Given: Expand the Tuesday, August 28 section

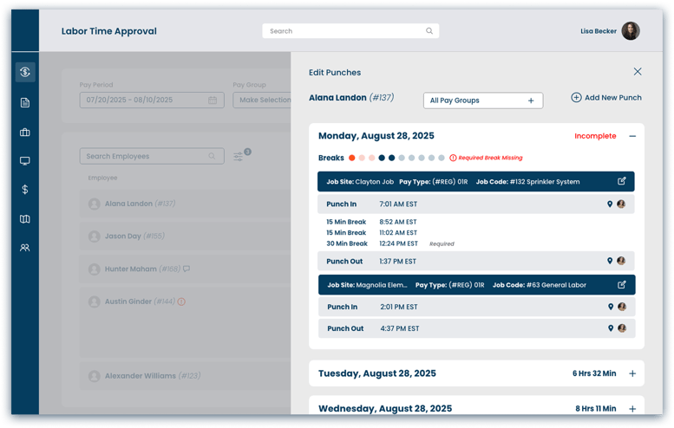Looking at the screenshot, I should tap(632, 373).
